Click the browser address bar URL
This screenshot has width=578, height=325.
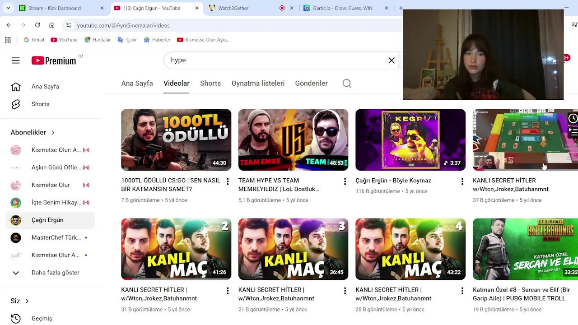tap(123, 25)
